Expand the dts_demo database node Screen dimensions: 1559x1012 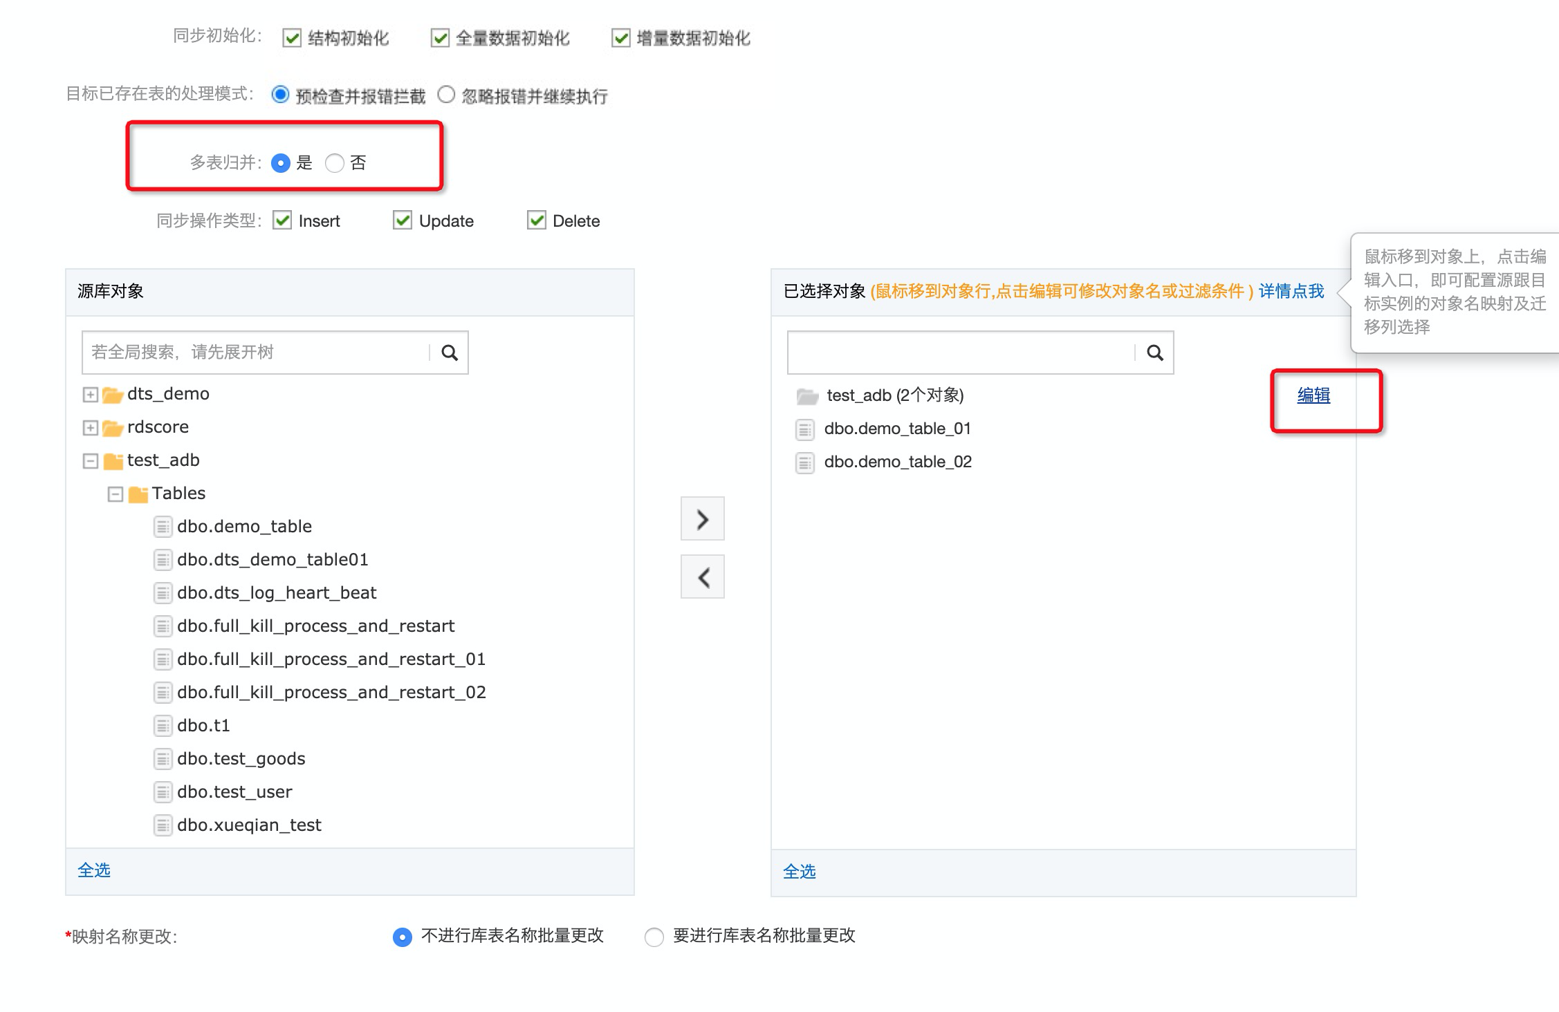point(90,395)
